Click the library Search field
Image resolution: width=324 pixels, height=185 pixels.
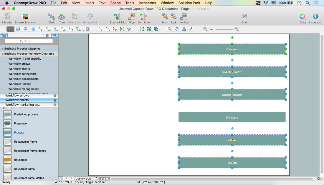[x=29, y=41]
